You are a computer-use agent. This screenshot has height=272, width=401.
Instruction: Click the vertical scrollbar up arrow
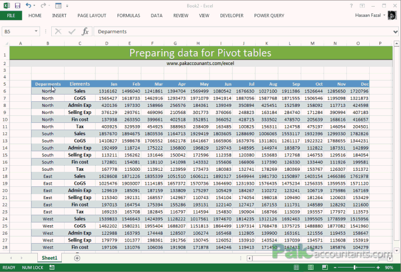pos(397,44)
